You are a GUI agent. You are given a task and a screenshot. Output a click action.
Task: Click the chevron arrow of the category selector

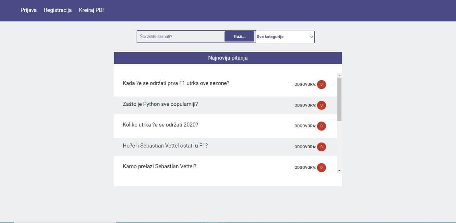312,37
